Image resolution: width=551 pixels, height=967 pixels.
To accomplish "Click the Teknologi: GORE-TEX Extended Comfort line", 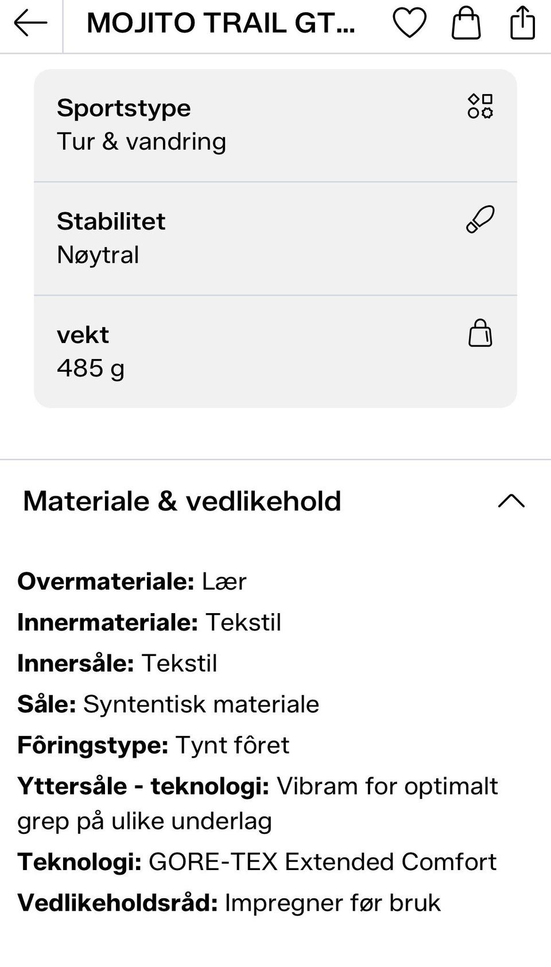I will click(x=257, y=862).
